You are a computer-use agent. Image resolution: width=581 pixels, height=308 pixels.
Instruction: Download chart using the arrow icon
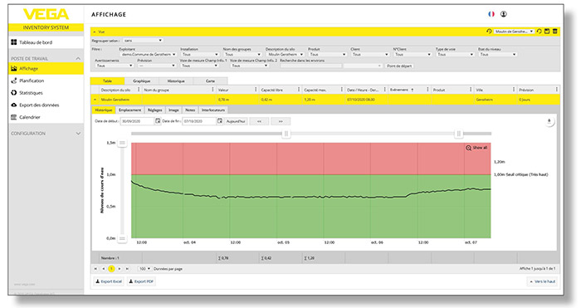(549, 121)
